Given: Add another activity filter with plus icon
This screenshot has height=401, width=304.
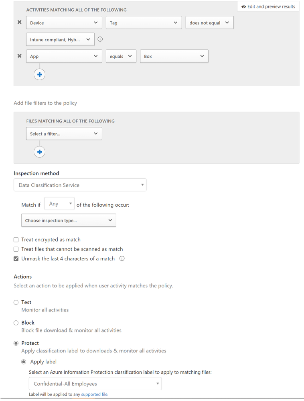Looking at the screenshot, I should click(39, 74).
